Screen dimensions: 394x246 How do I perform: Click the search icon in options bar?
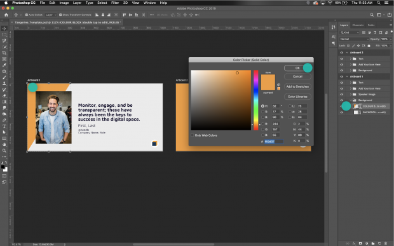tap(372, 15)
